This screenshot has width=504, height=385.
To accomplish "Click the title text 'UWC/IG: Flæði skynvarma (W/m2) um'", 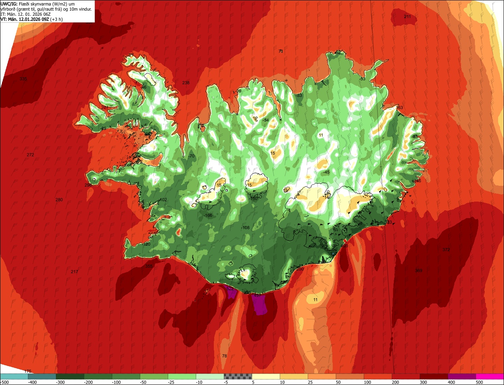I will click(38, 4).
